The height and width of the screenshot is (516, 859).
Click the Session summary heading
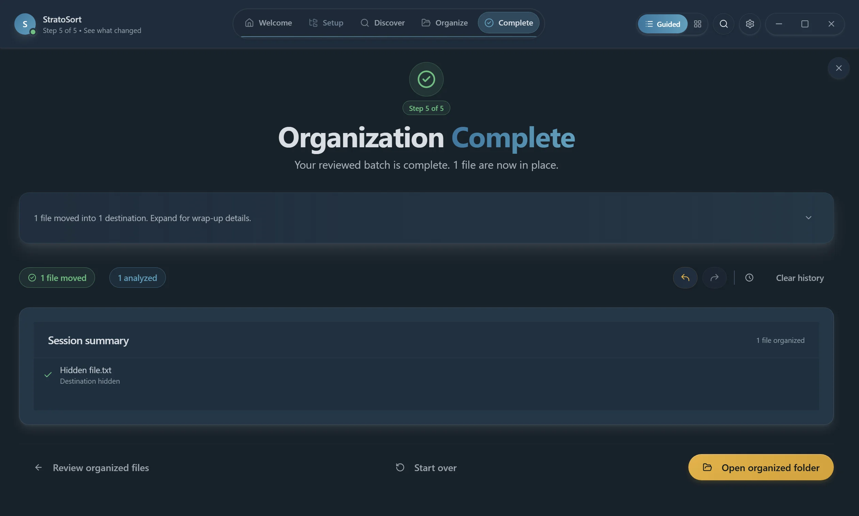coord(88,340)
